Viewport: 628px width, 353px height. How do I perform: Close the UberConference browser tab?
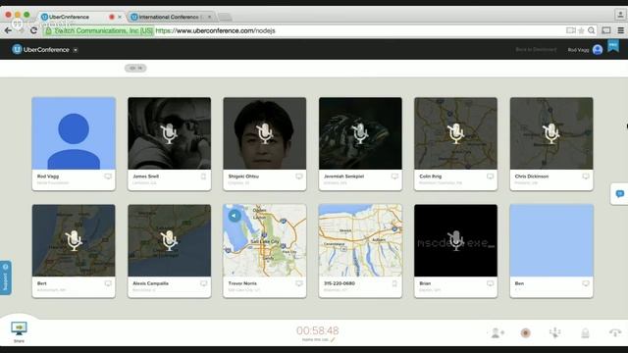(x=120, y=17)
